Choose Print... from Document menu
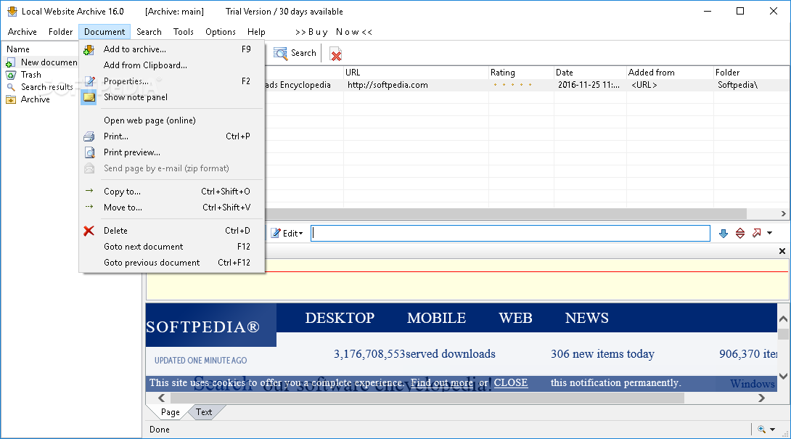Viewport: 791px width, 439px height. (x=171, y=136)
